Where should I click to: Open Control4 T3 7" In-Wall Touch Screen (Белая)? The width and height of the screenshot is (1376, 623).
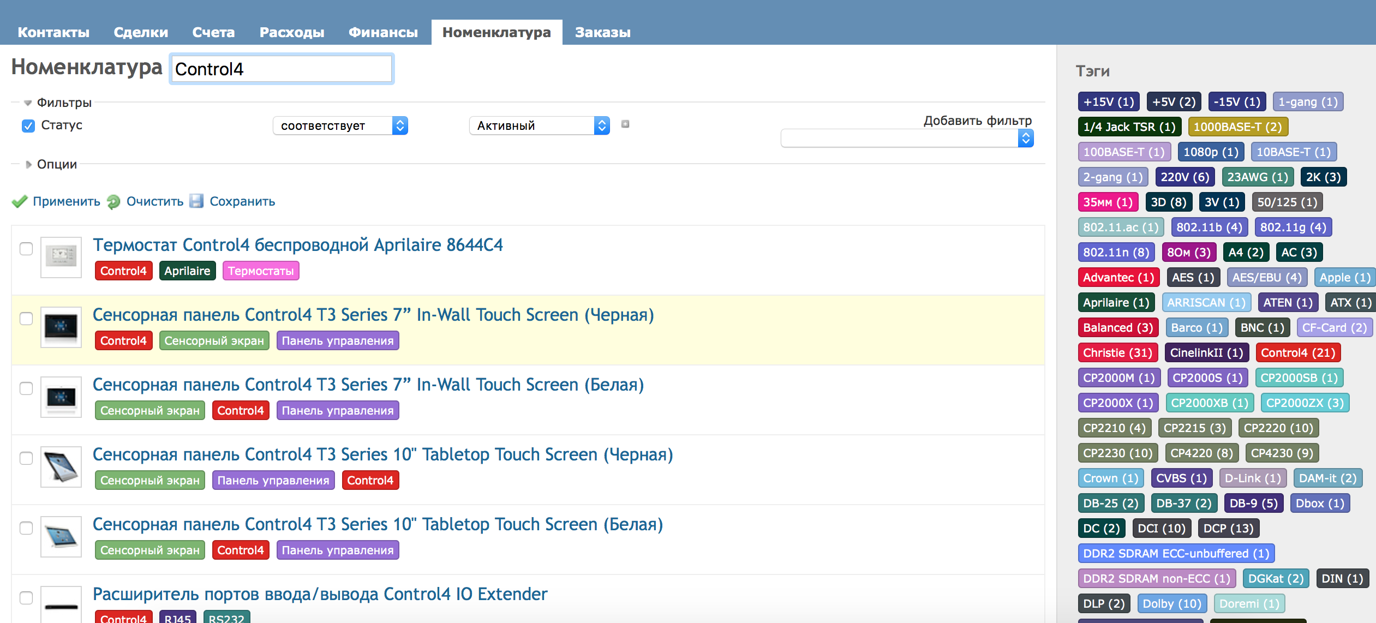(368, 385)
